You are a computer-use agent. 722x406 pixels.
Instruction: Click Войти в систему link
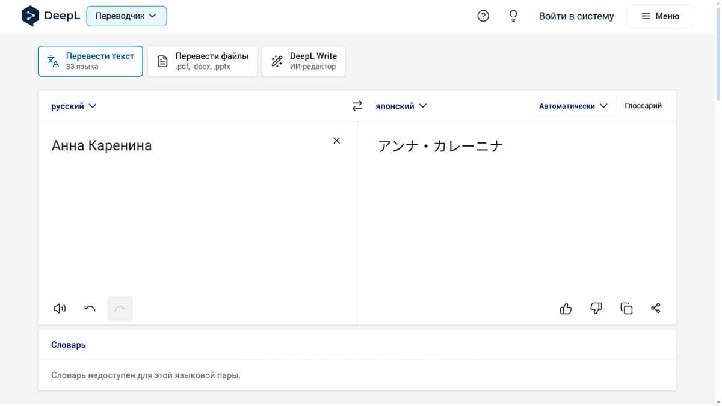(576, 16)
